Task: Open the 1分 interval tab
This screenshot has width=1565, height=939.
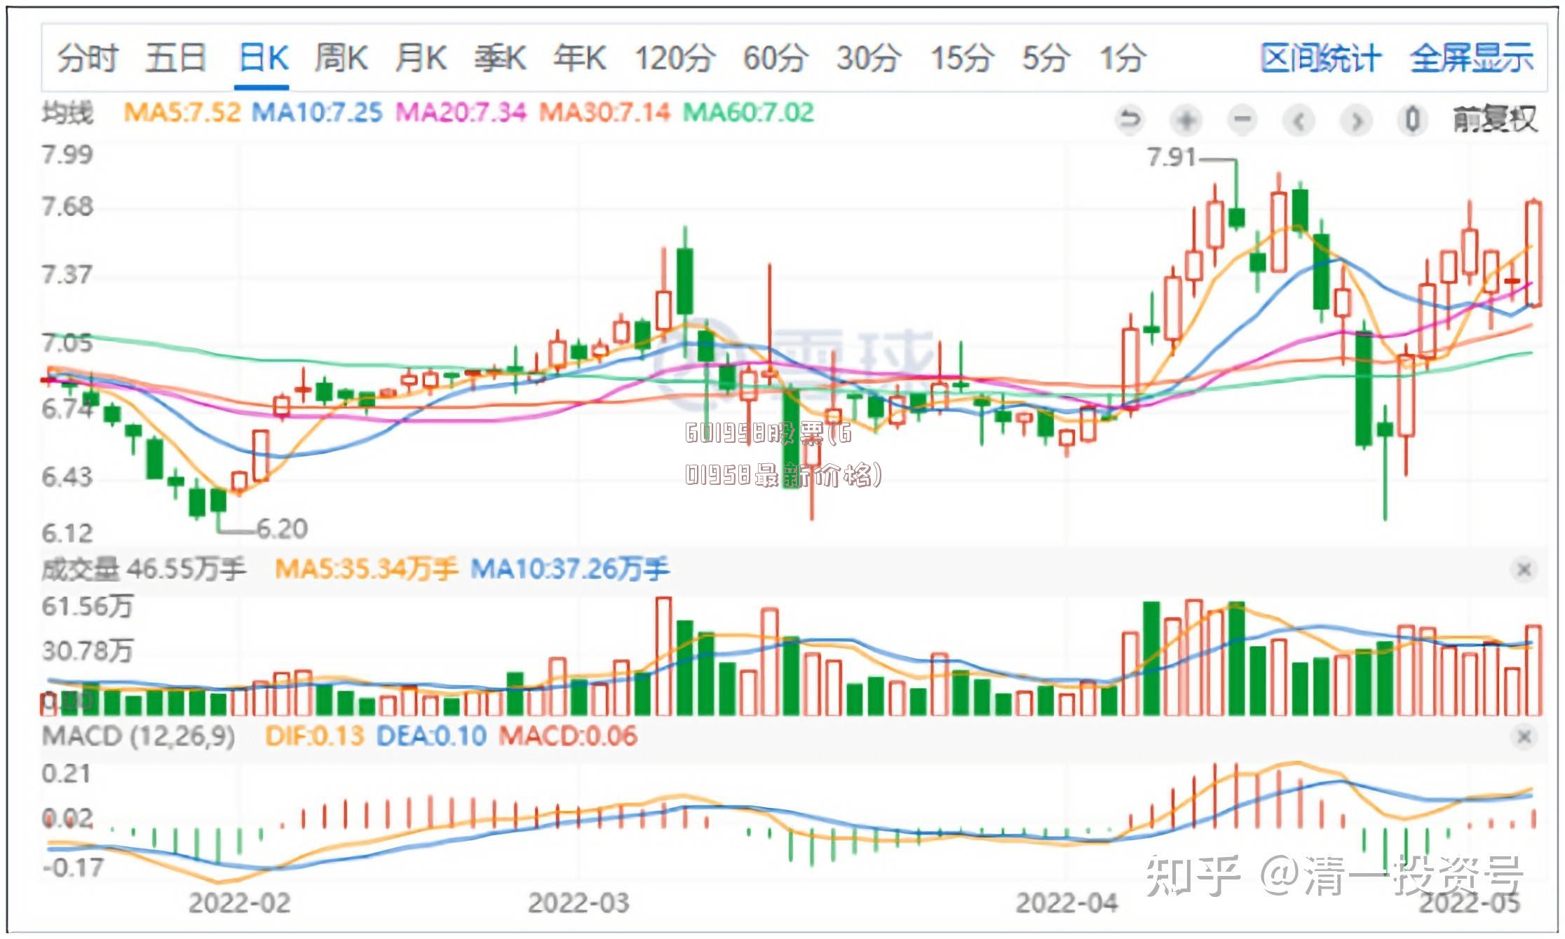Action: tap(1123, 57)
